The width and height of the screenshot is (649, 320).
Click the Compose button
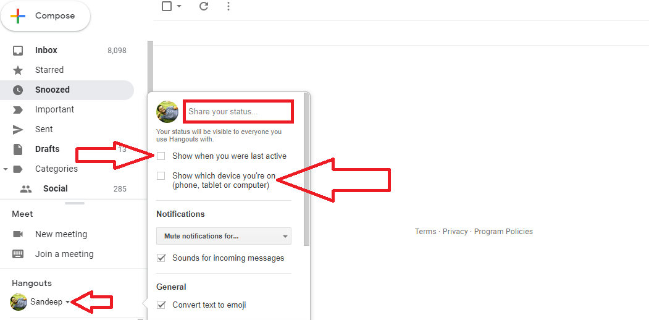[45, 16]
